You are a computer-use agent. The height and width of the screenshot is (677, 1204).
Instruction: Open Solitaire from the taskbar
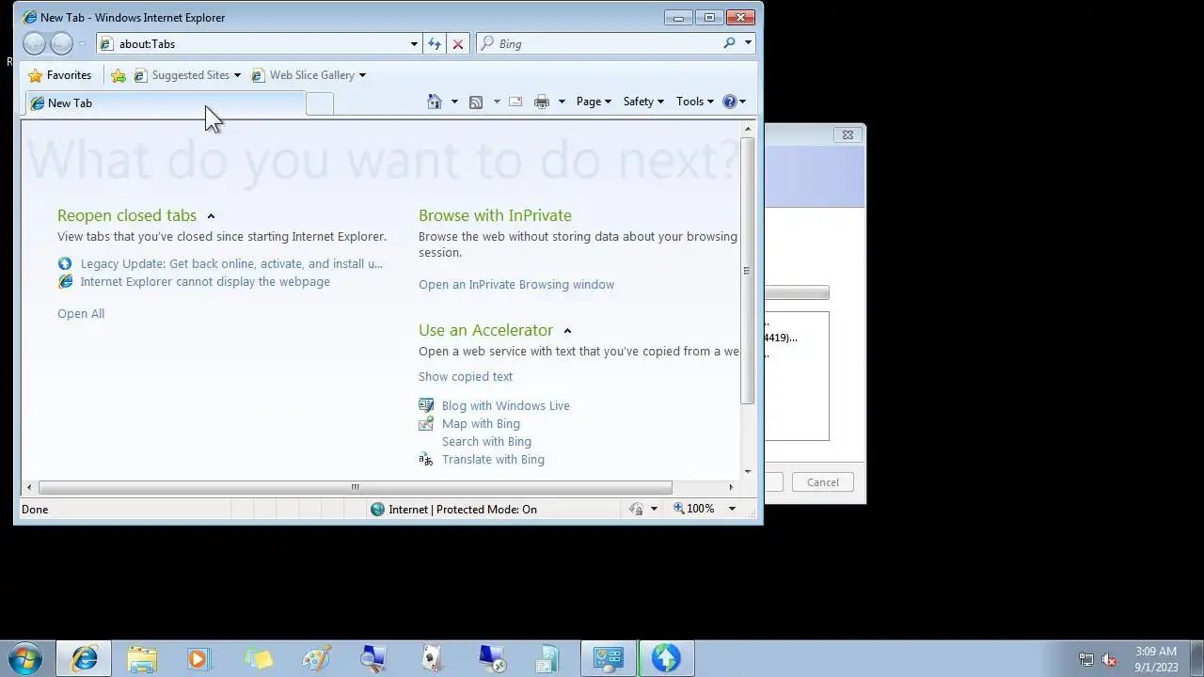432,658
